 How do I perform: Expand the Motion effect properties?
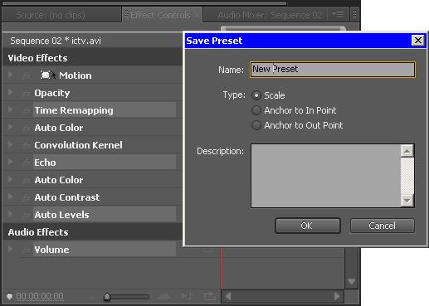point(11,75)
